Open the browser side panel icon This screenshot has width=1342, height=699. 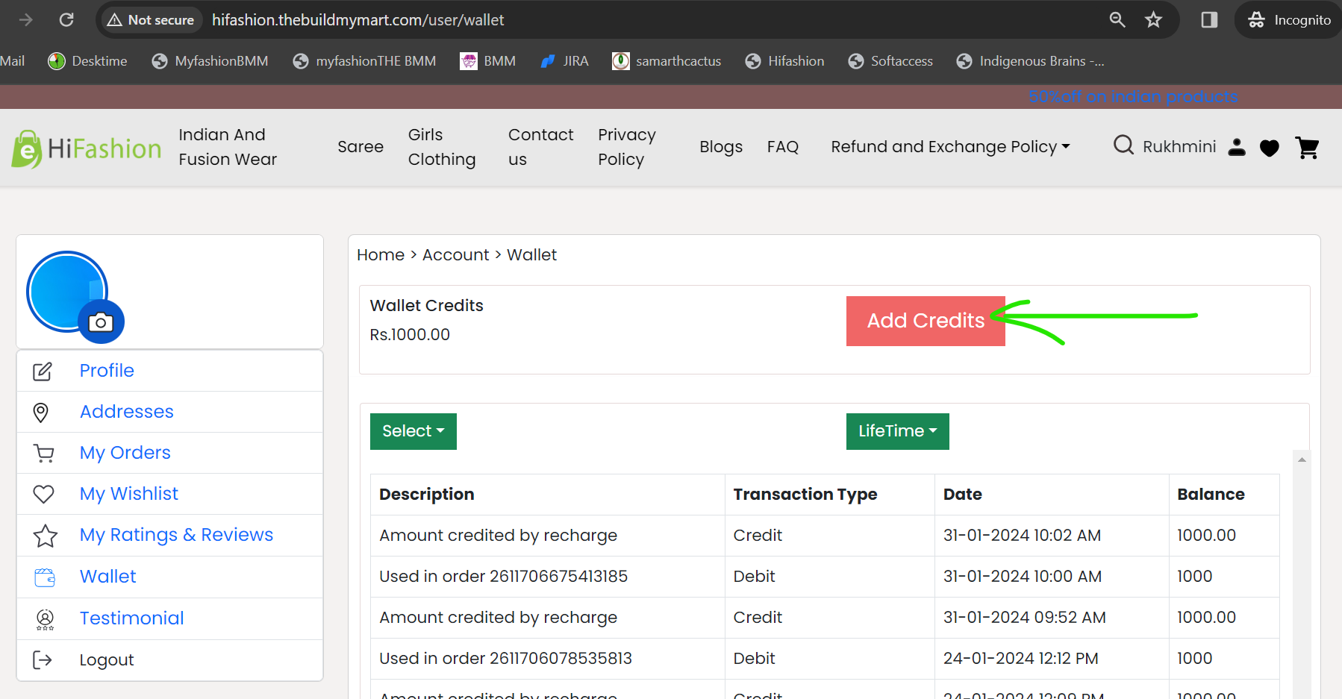1209,19
